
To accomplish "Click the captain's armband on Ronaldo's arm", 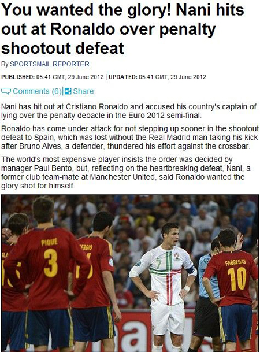I will pos(191,269).
